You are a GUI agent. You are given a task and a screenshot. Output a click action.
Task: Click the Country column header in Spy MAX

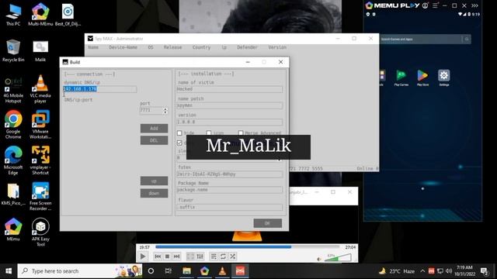point(201,47)
